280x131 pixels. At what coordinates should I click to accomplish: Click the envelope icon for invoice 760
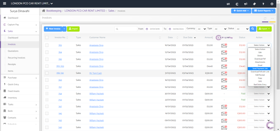tap(224, 80)
